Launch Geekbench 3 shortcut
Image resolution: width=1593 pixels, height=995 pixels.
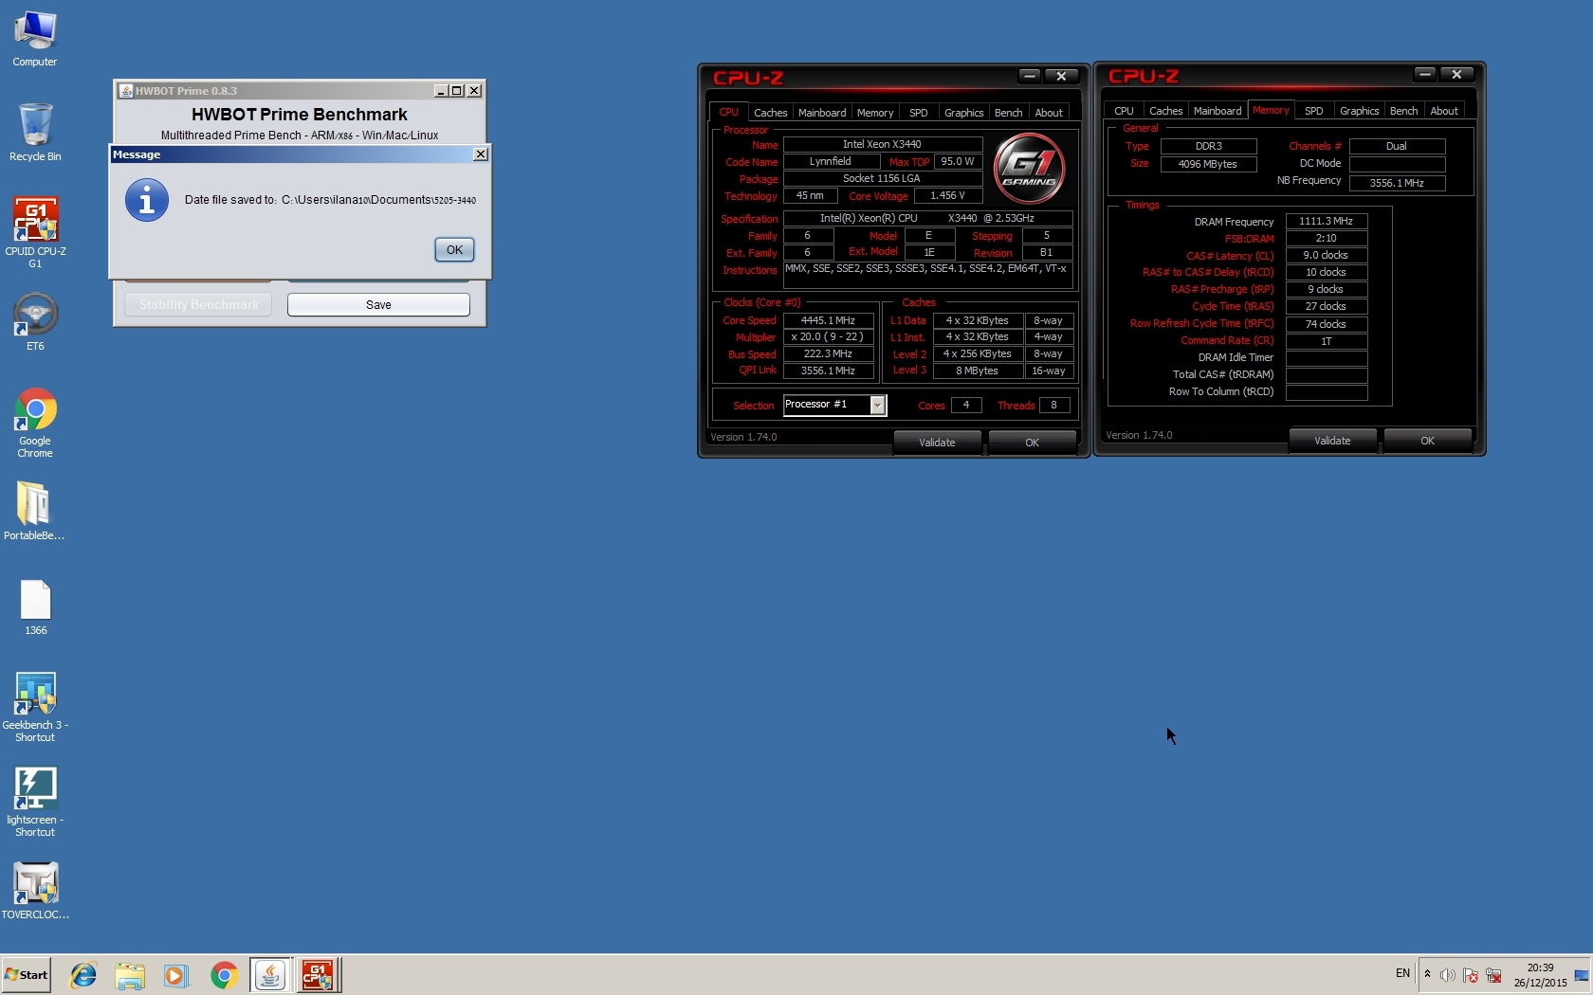click(x=35, y=706)
